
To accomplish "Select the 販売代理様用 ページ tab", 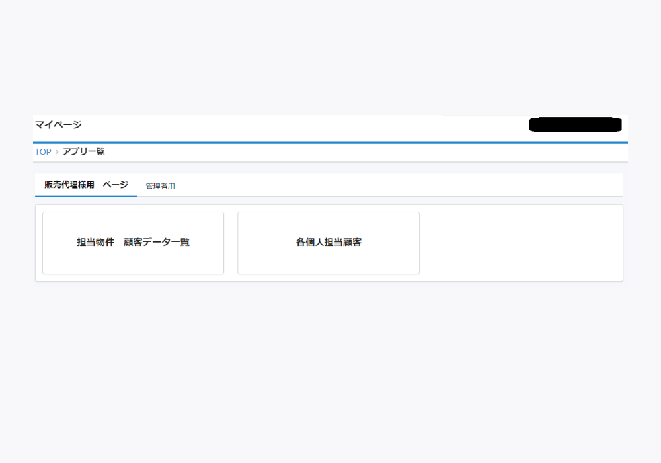I will pos(85,185).
